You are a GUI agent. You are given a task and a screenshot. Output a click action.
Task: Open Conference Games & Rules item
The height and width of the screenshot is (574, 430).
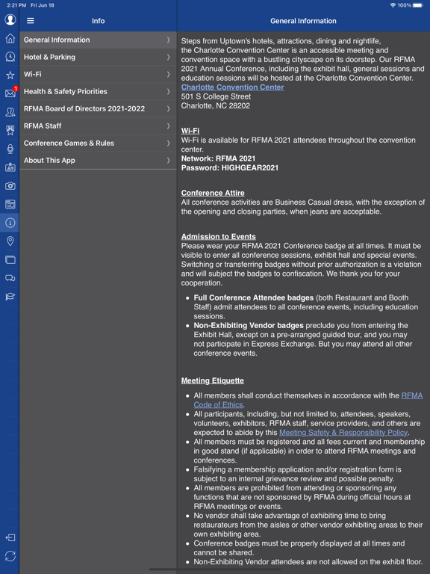tap(98, 143)
